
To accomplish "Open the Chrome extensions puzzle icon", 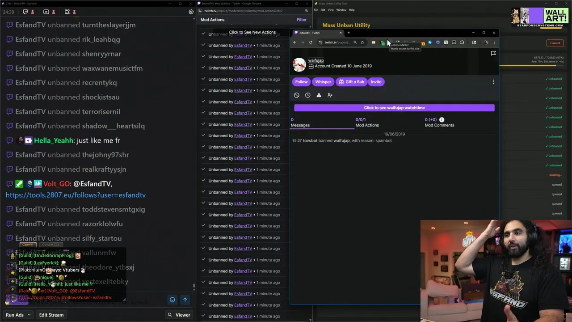I will [x=462, y=42].
